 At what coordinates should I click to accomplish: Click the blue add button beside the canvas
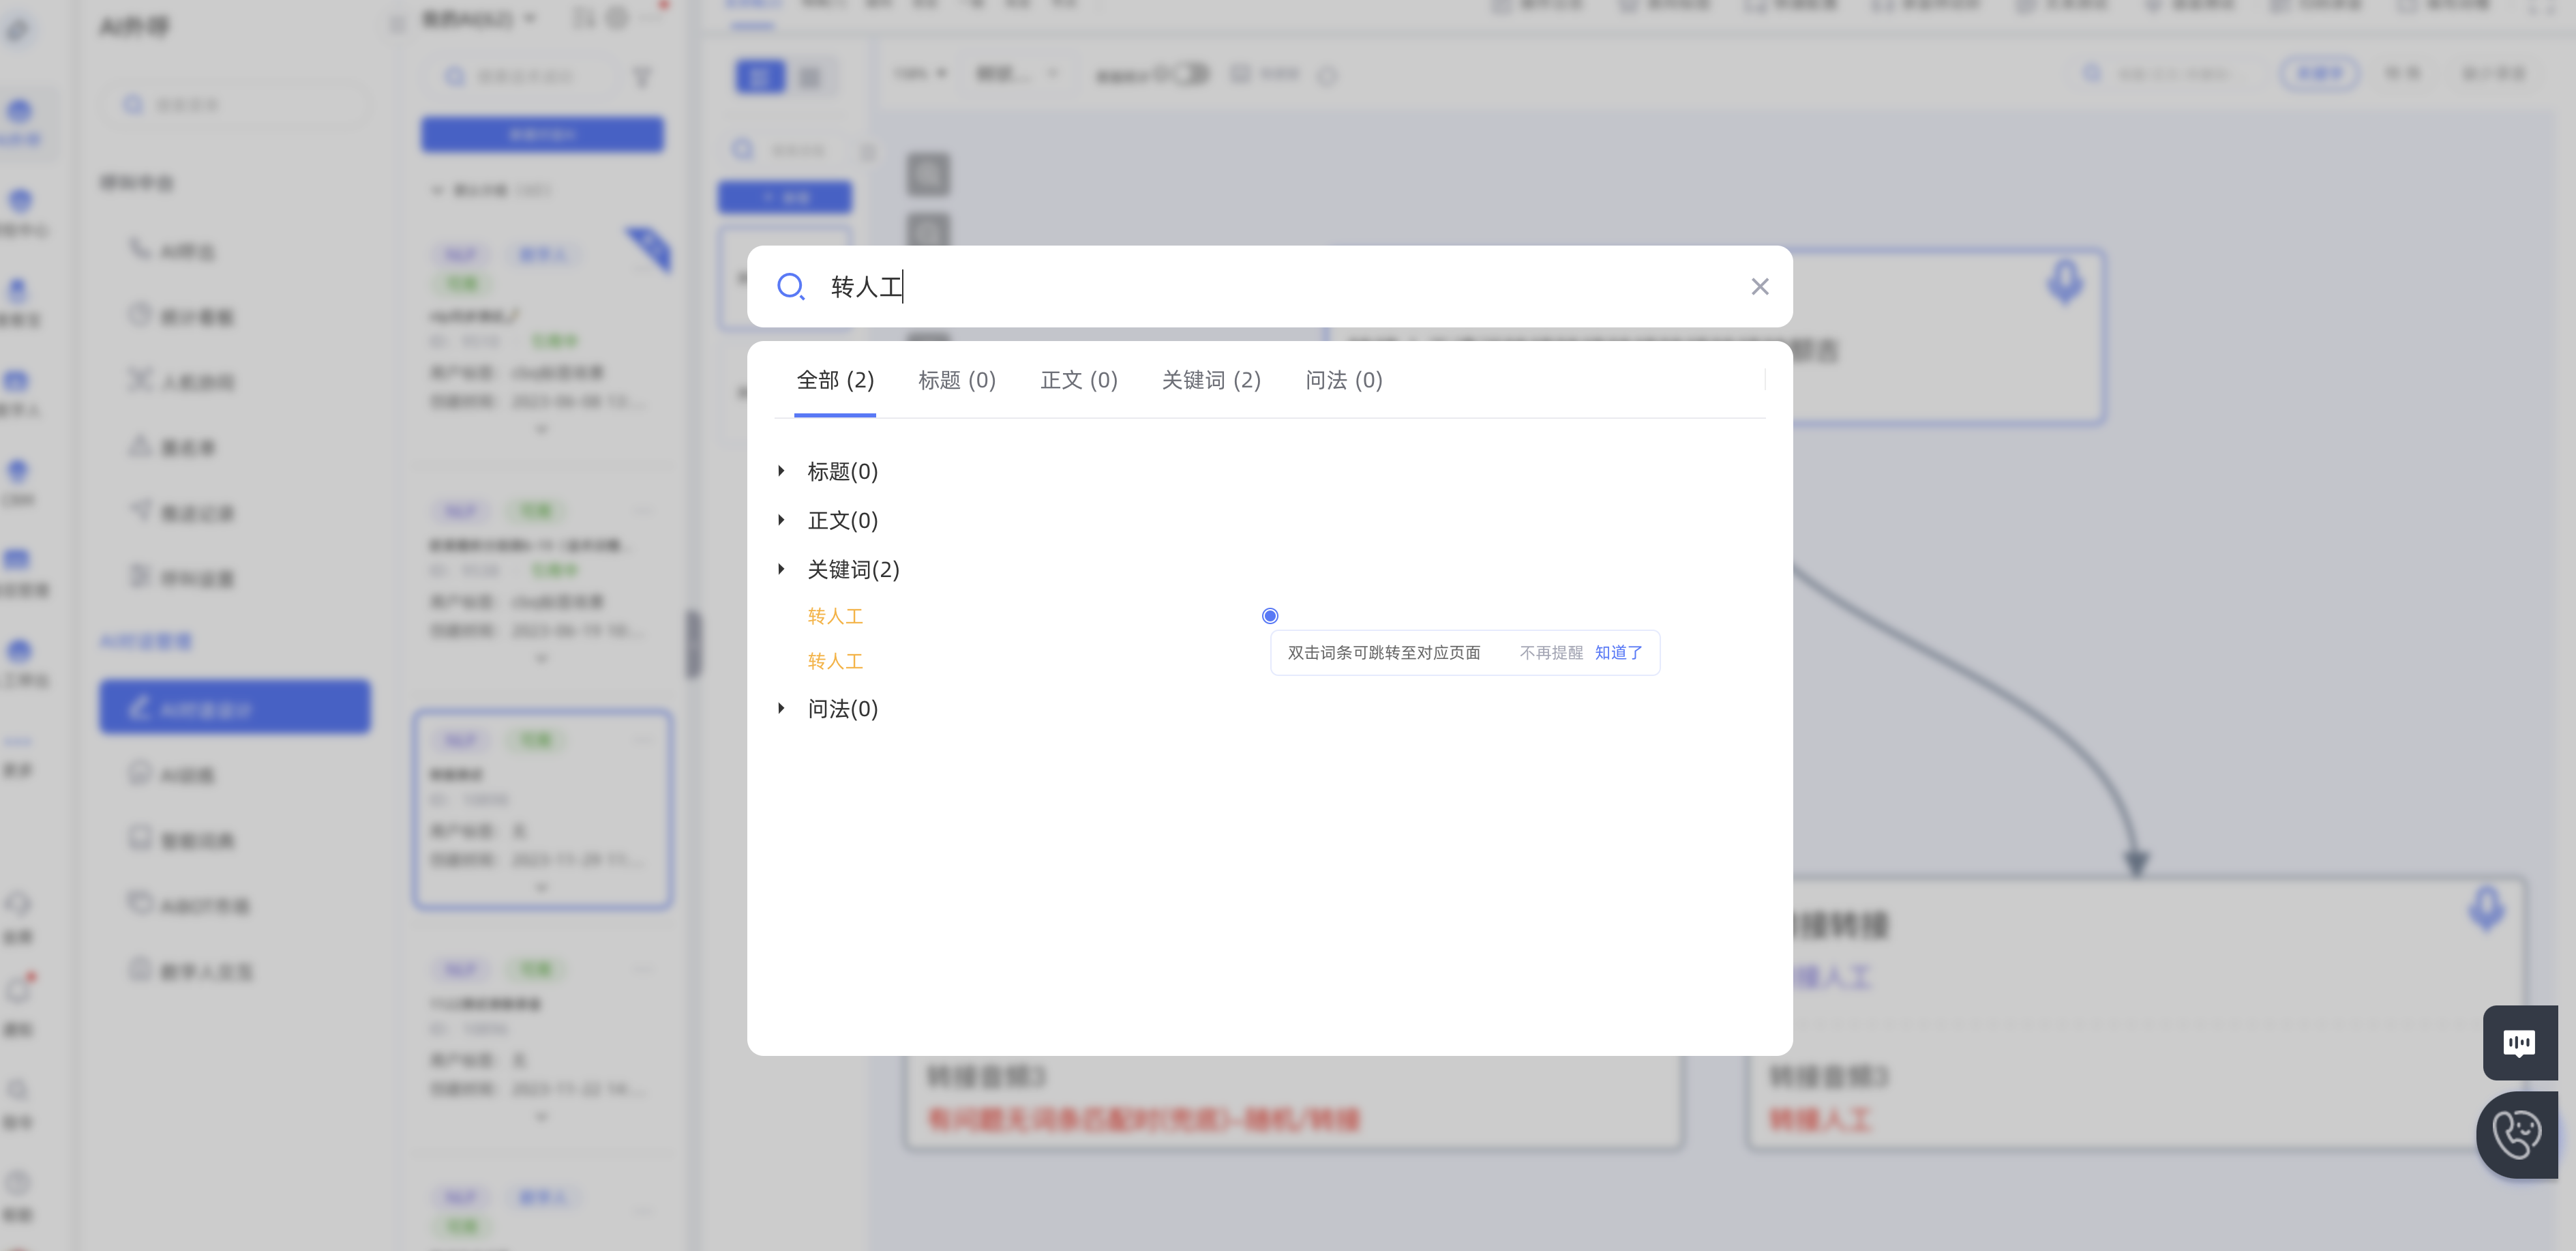785,197
